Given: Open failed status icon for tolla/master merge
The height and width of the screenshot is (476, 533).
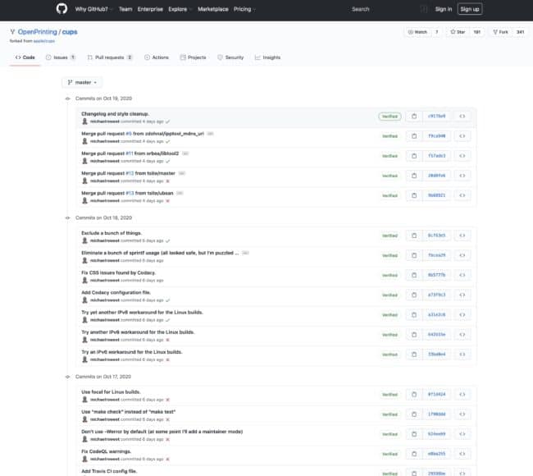Looking at the screenshot, I should tap(167, 181).
